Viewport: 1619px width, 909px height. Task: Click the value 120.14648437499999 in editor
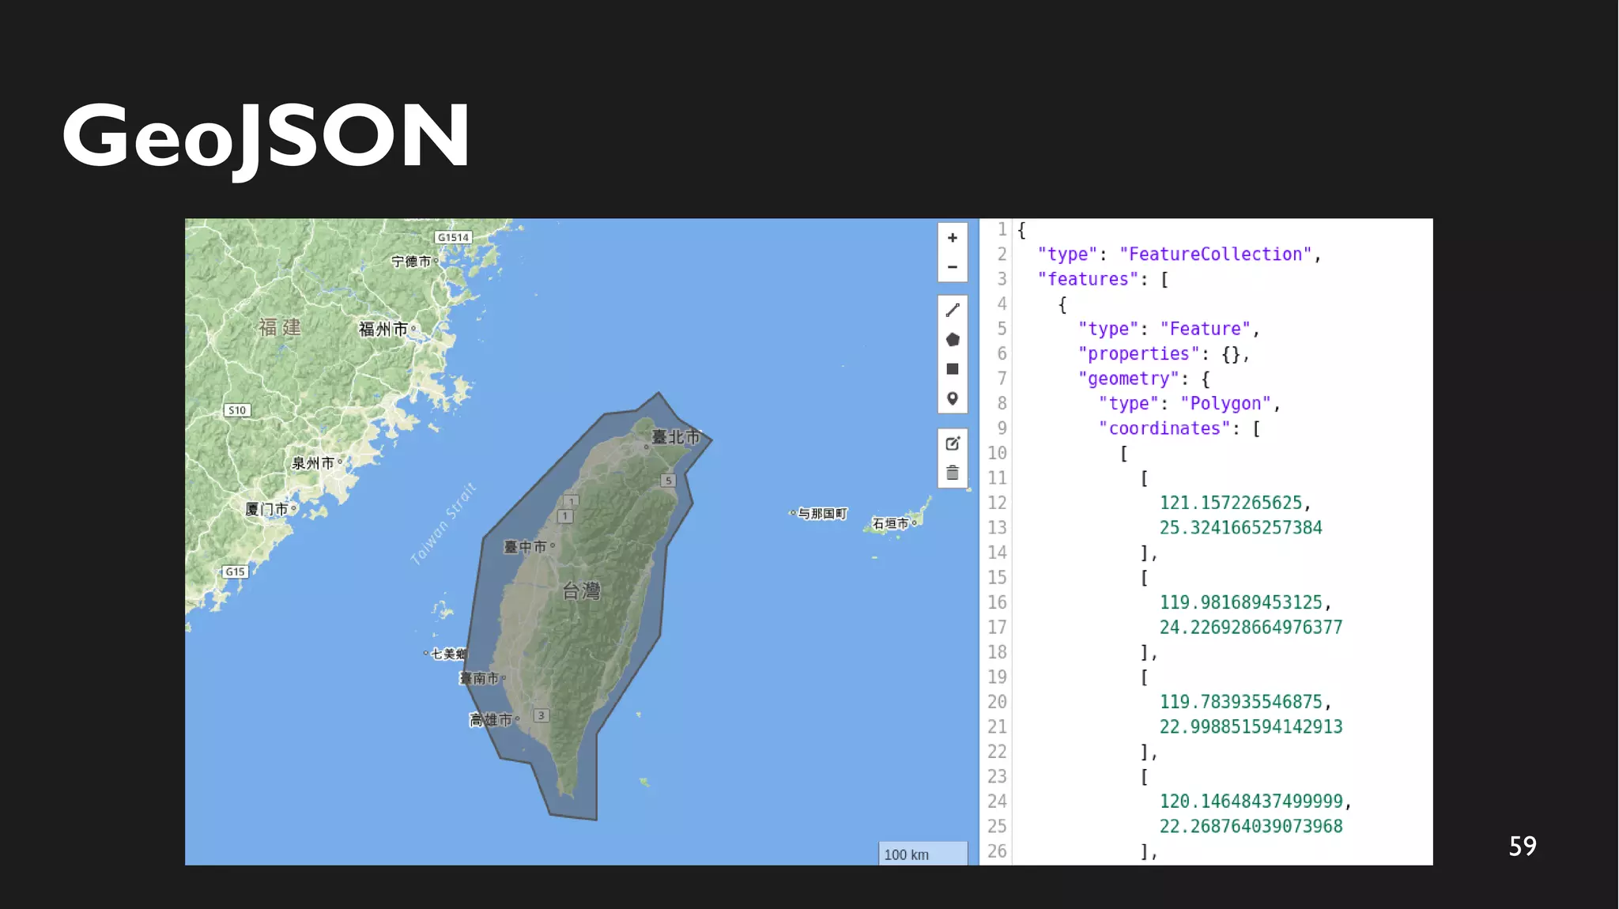click(x=1251, y=802)
